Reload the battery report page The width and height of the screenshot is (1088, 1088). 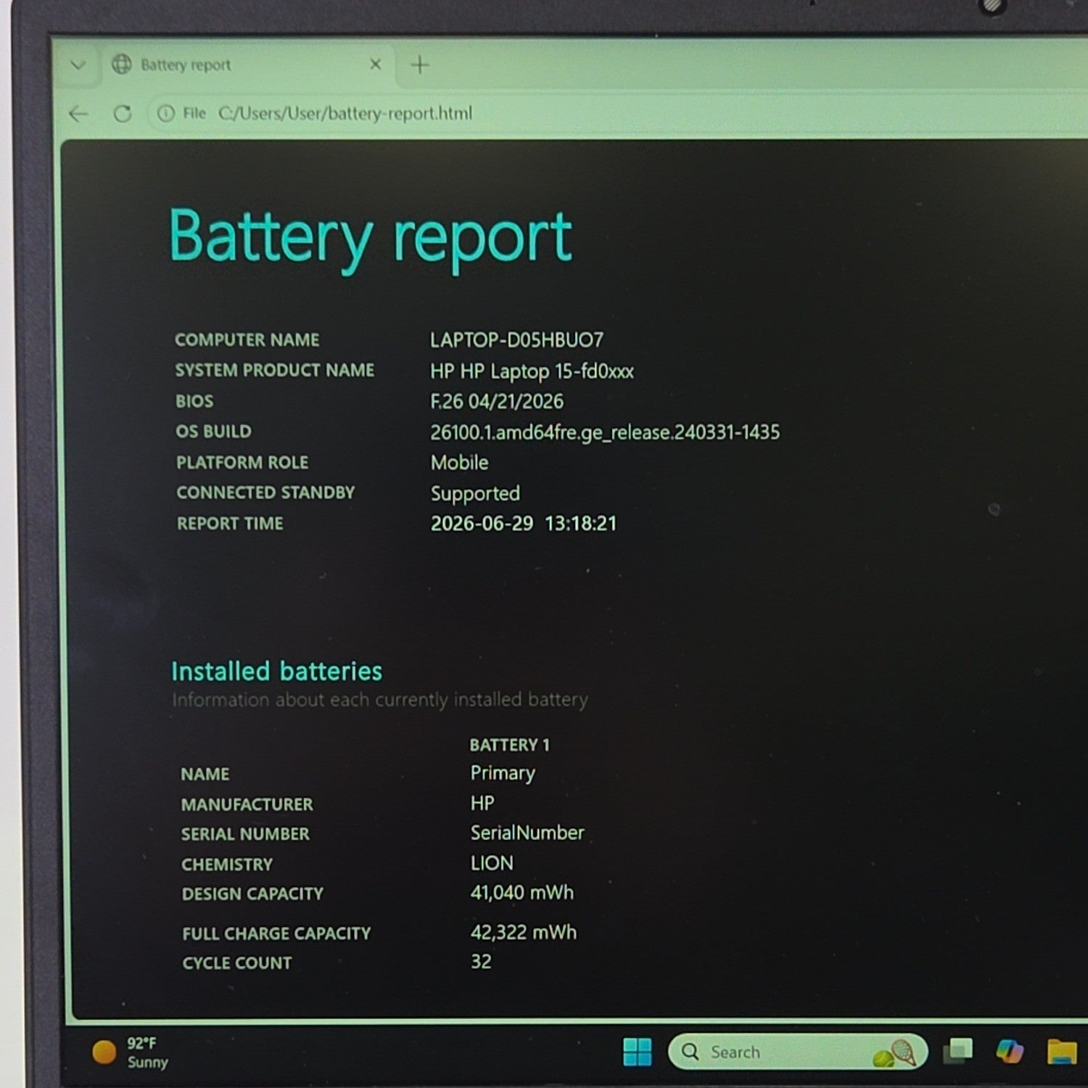122,114
